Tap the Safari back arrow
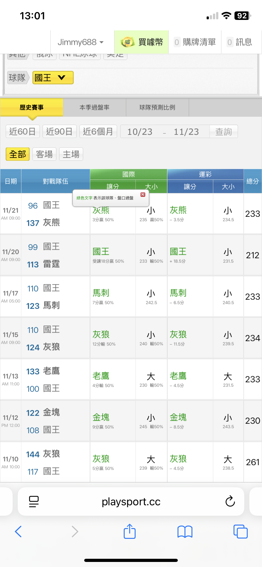Viewport: 262px width, 567px height. [18, 532]
